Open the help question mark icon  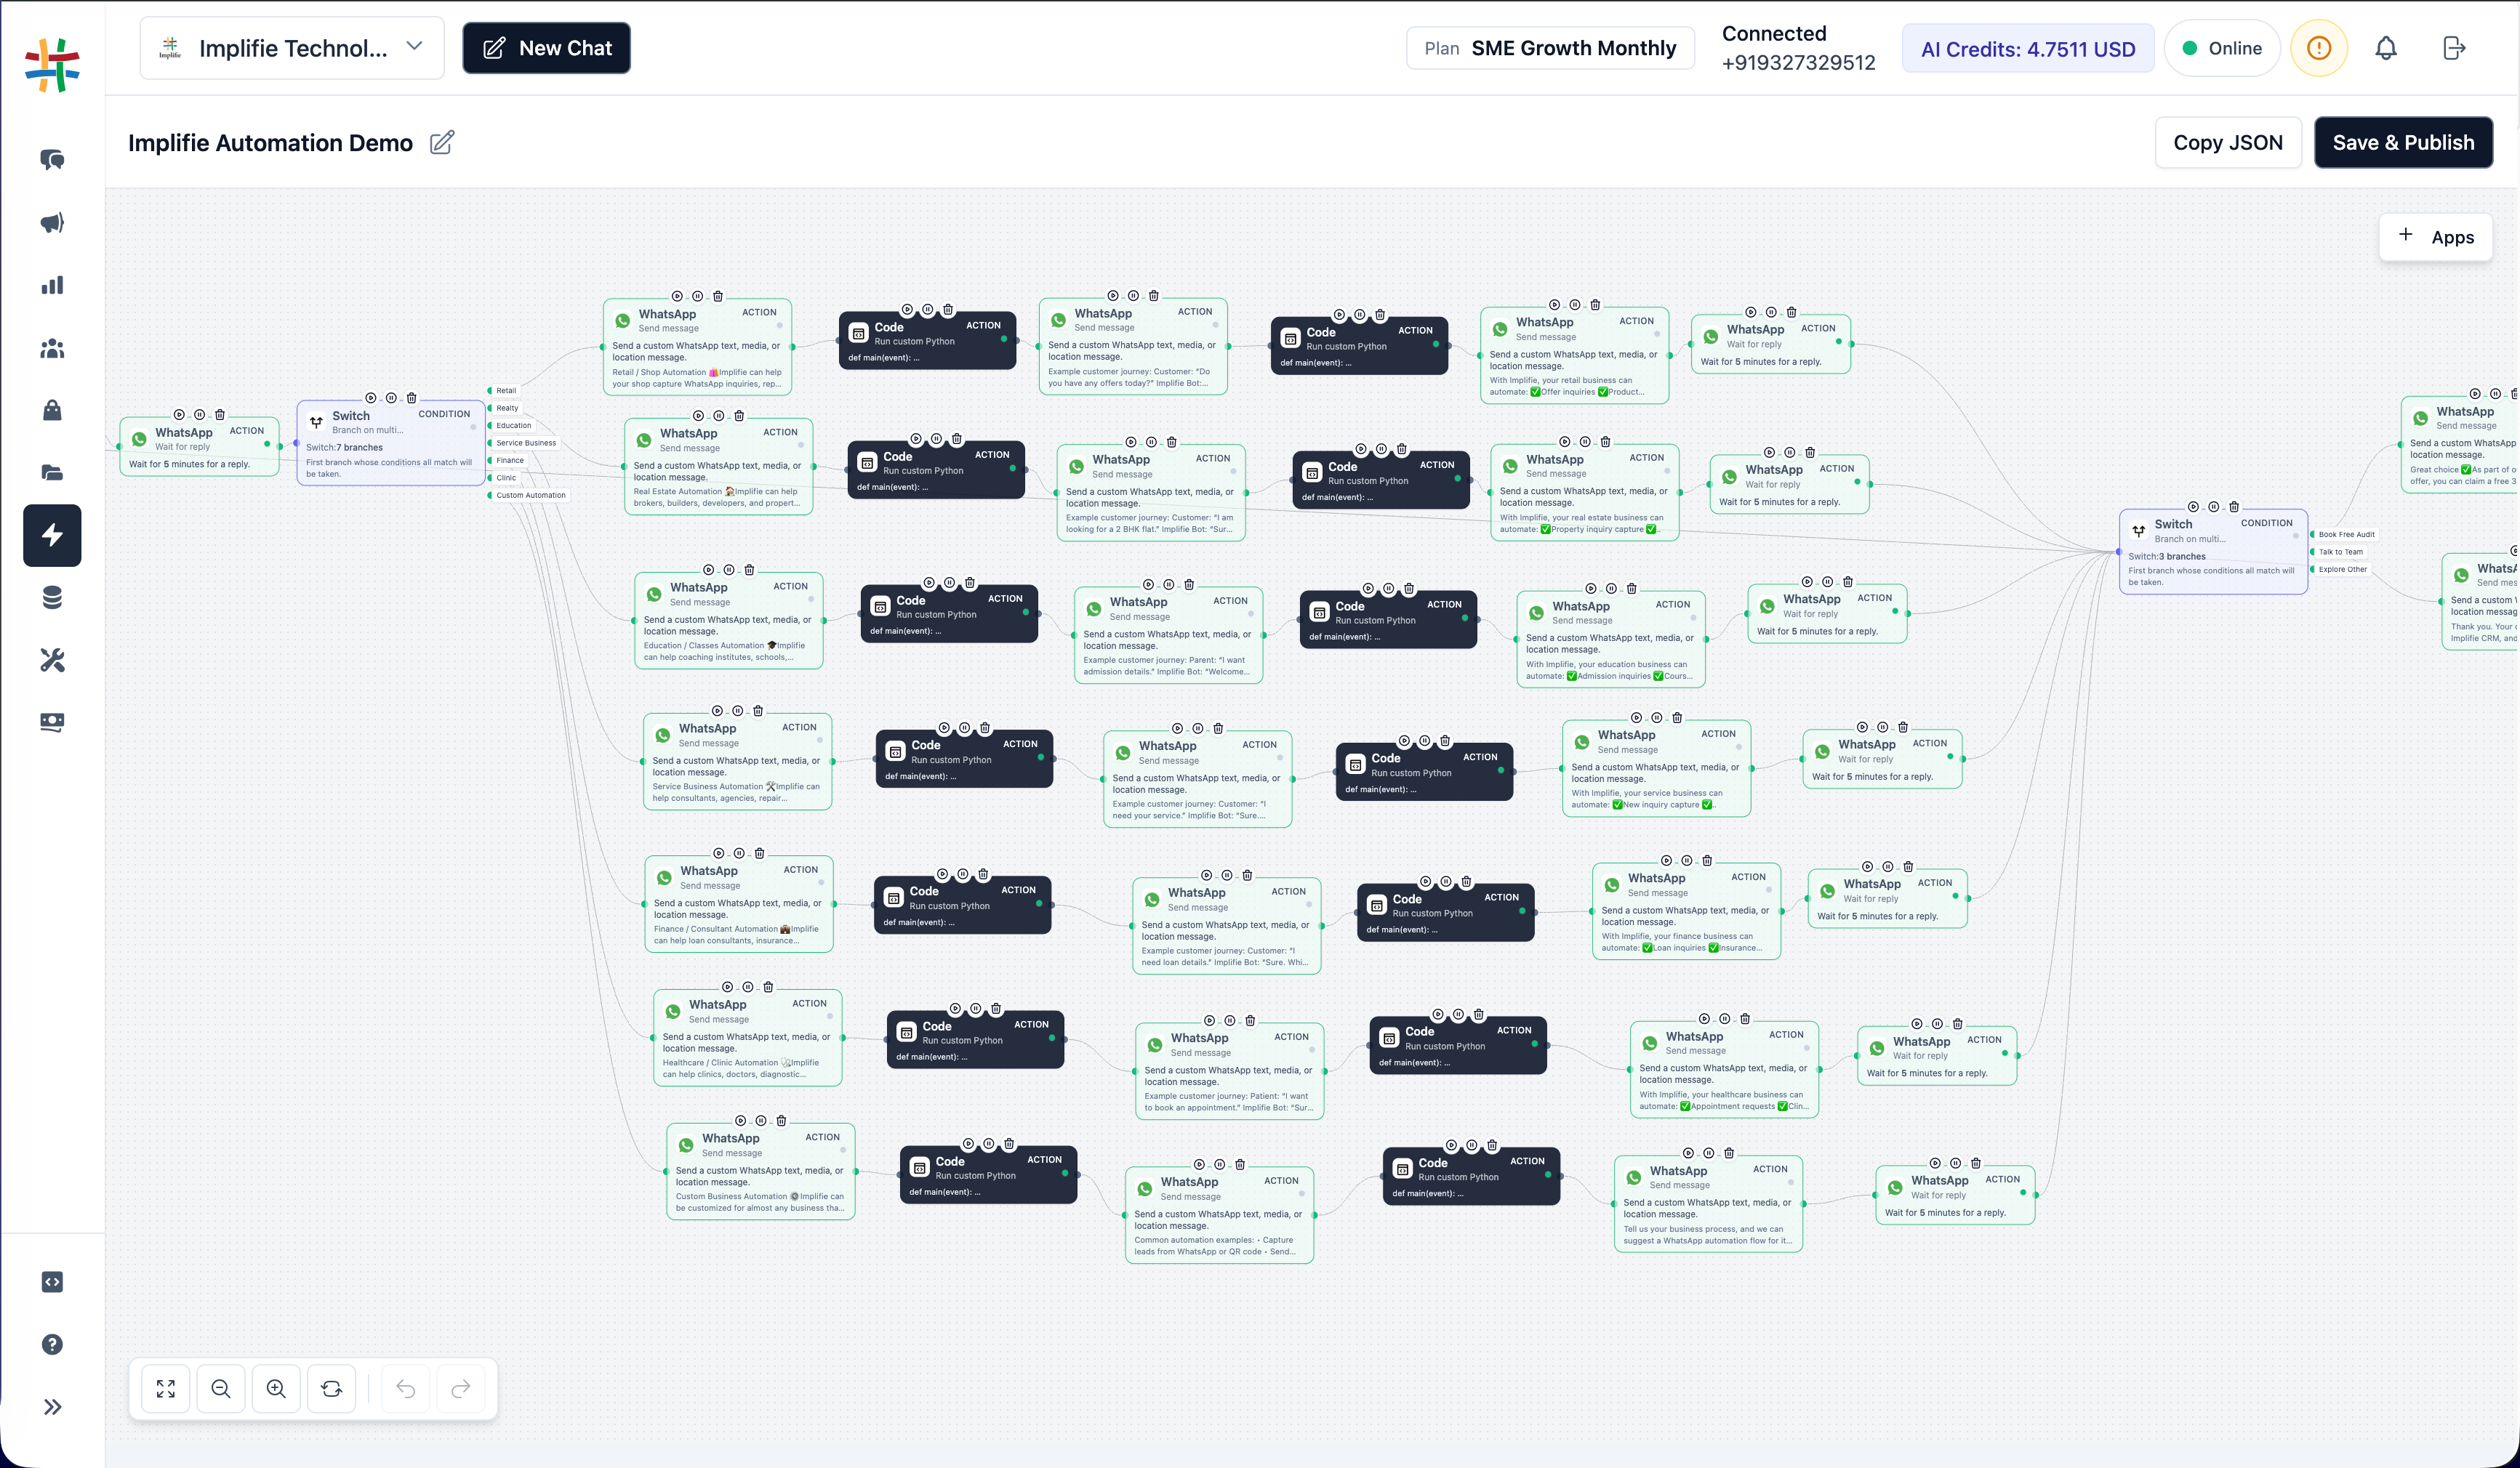coord(52,1345)
